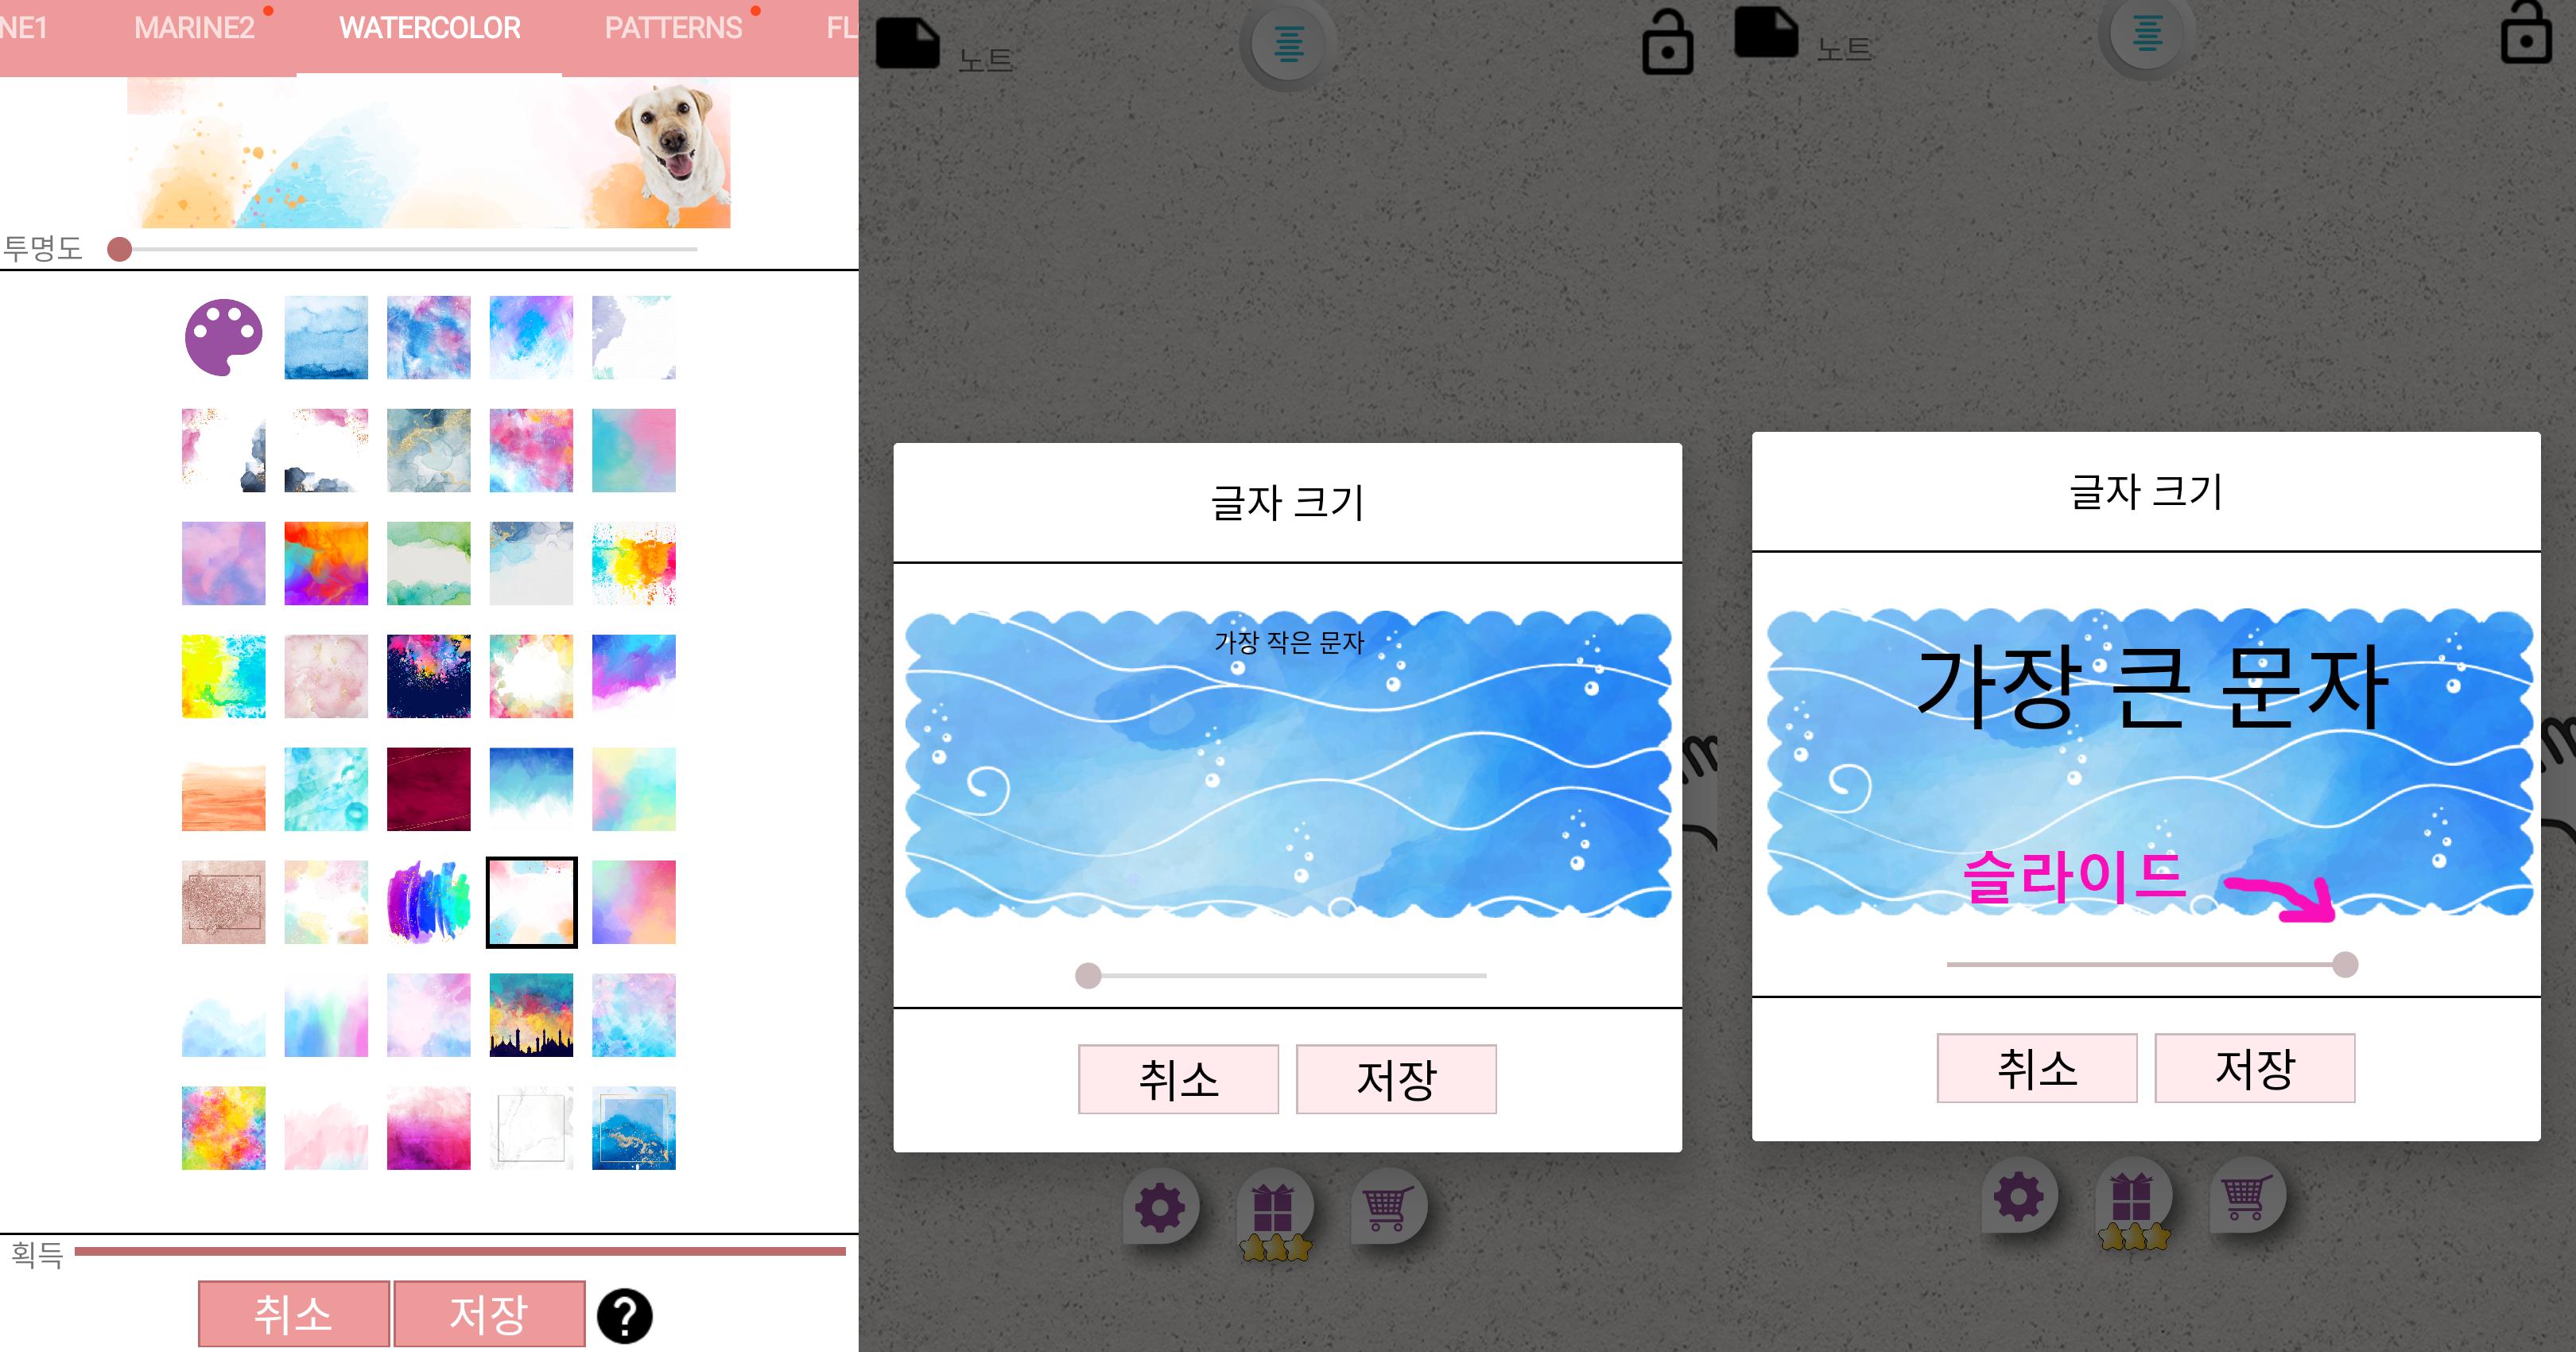Screen dimensions: 2576x1352
Task: Switch to the PATTERNS tab
Action: pyautogui.click(x=673, y=28)
